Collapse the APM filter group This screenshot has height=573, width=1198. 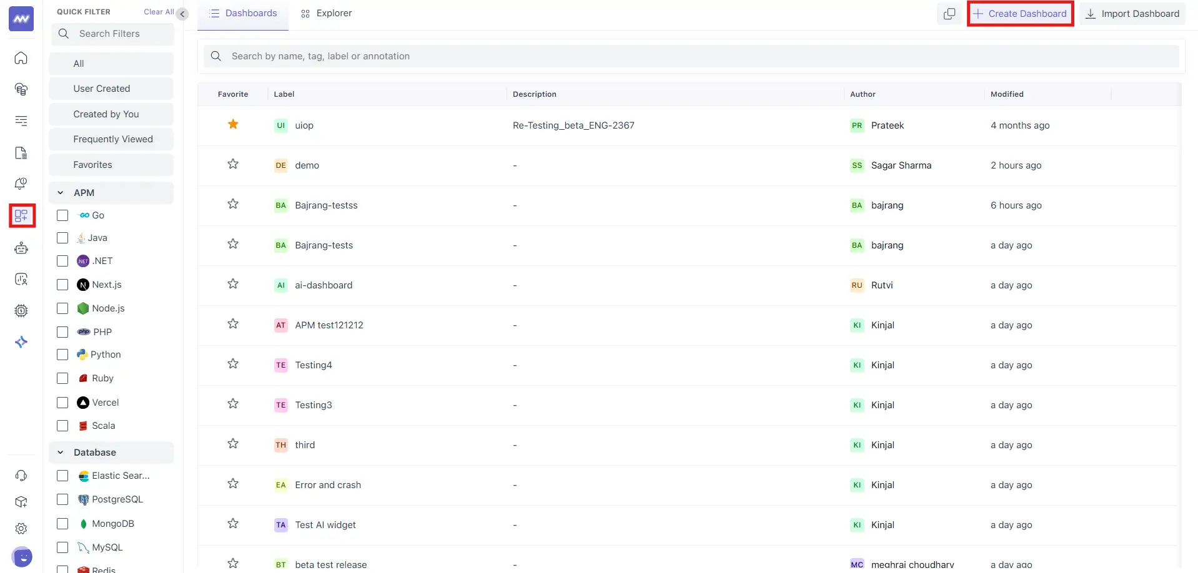click(61, 193)
